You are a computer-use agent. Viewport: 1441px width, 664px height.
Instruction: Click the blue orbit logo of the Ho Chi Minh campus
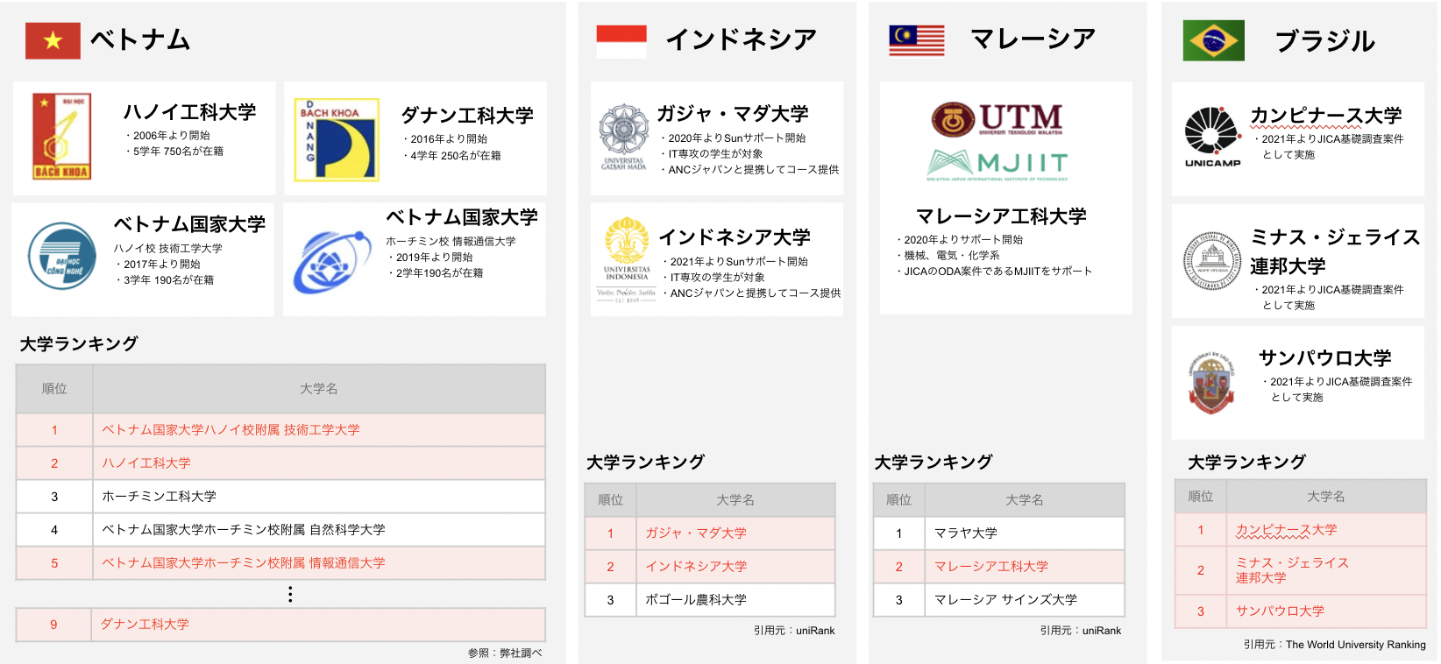coord(331,262)
